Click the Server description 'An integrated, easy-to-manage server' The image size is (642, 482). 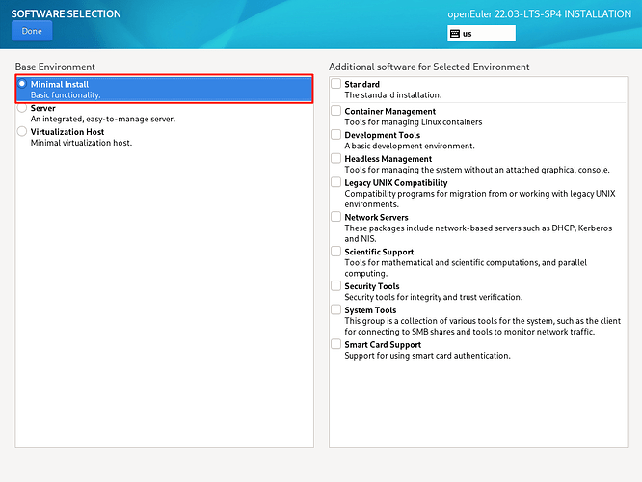pos(102,119)
